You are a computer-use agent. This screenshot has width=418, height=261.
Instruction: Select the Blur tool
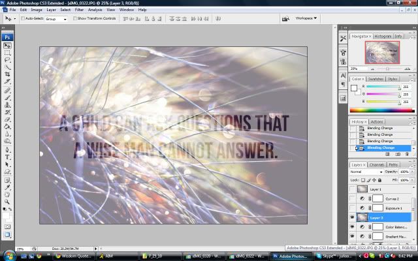[x=7, y=134]
